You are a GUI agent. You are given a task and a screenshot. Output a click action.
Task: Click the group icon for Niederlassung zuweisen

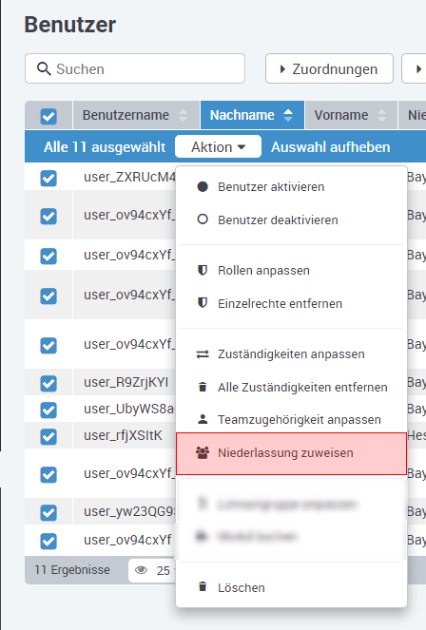(203, 453)
